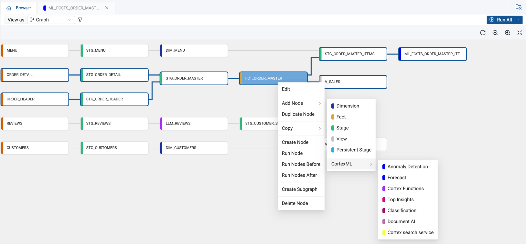
Task: Select Duplicate Node from the menu
Action: pos(298,114)
